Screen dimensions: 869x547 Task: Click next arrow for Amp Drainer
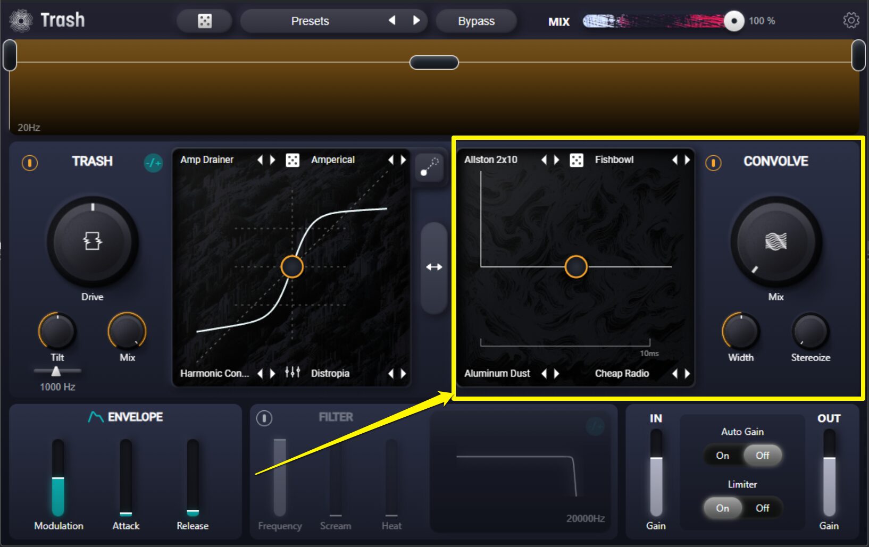tap(272, 160)
